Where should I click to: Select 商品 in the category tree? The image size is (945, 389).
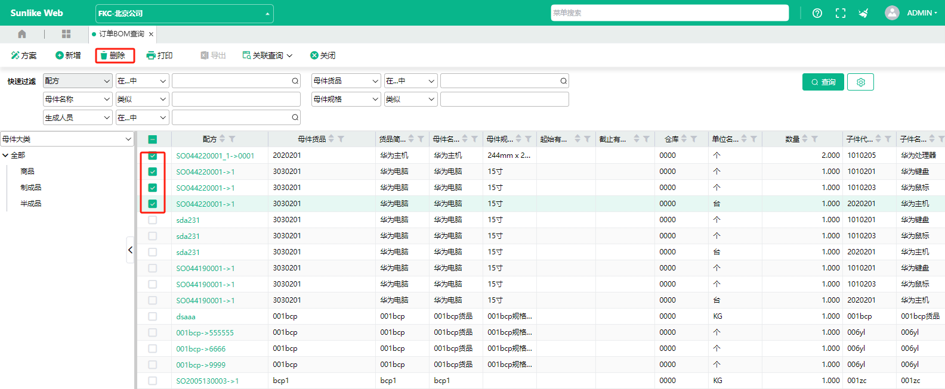click(x=27, y=172)
